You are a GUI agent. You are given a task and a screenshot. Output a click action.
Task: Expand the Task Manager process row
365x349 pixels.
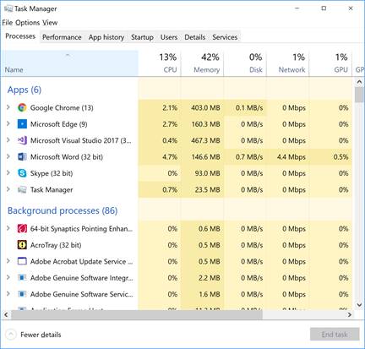click(8, 189)
